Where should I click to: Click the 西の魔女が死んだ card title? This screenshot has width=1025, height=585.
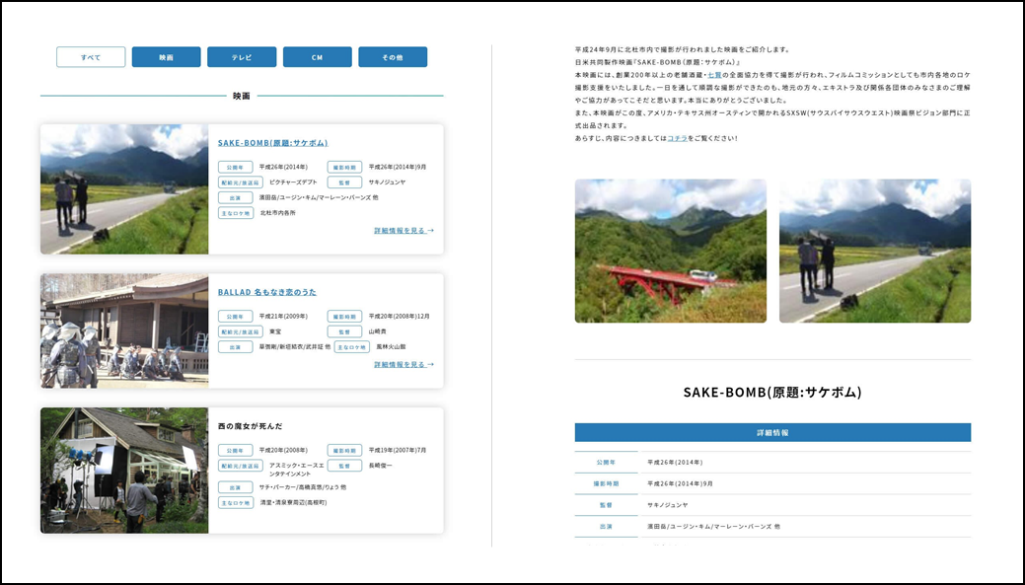251,426
